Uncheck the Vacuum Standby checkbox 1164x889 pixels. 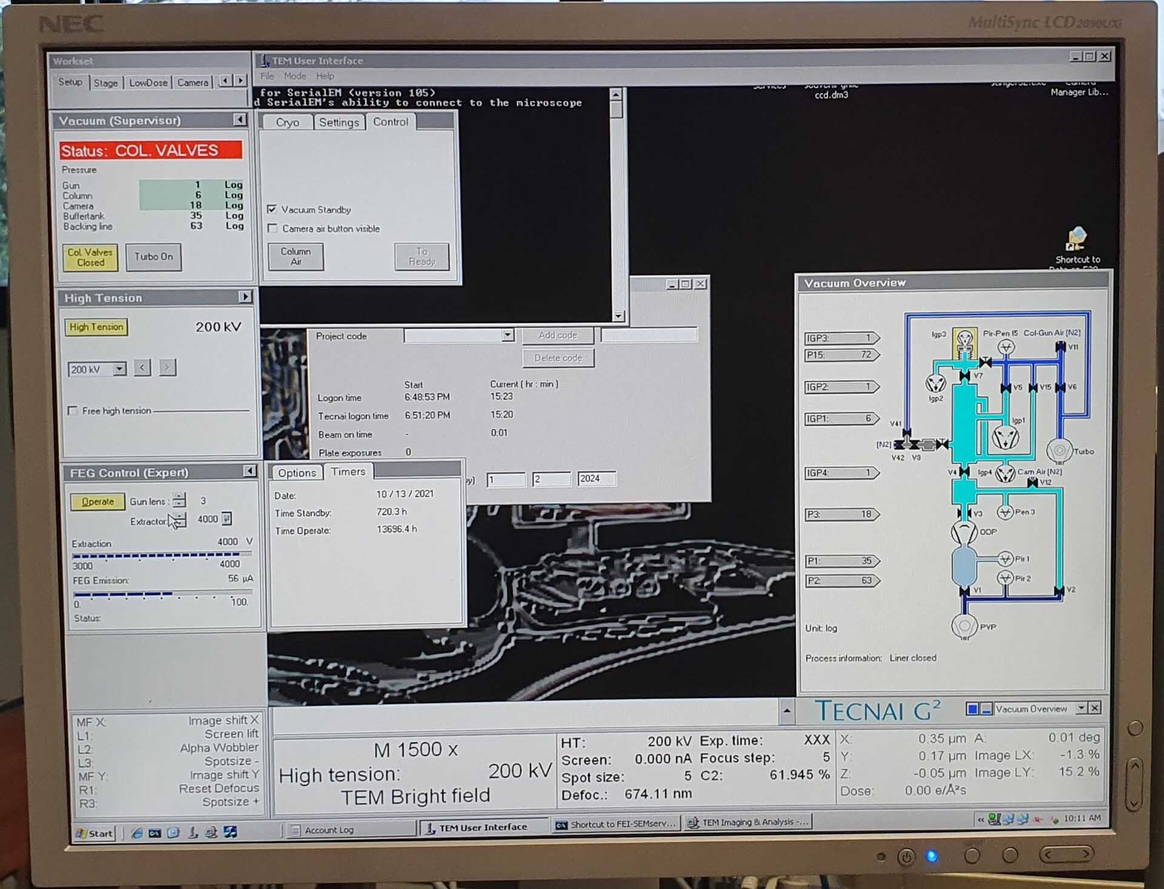coord(272,209)
